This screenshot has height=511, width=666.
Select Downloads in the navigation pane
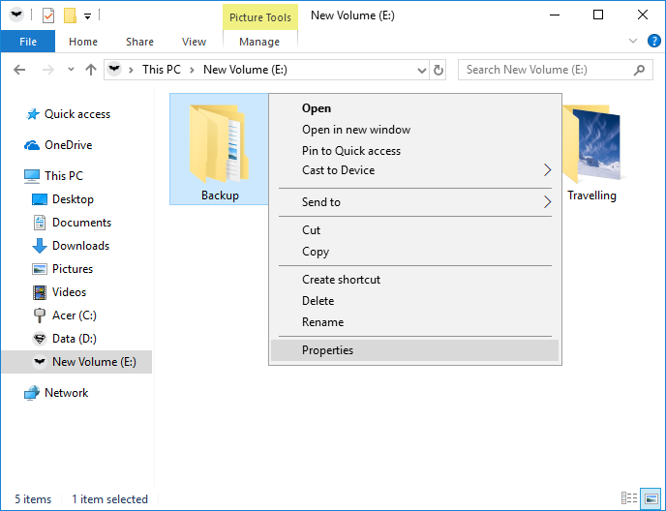80,246
